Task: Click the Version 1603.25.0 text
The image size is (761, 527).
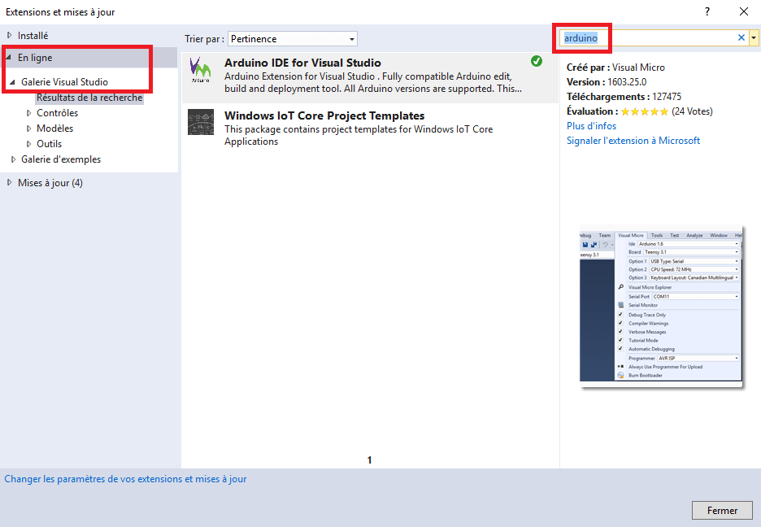Action: click(x=607, y=82)
